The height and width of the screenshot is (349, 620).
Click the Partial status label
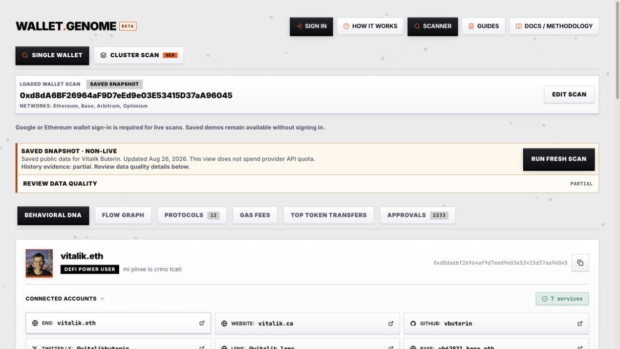click(x=581, y=184)
